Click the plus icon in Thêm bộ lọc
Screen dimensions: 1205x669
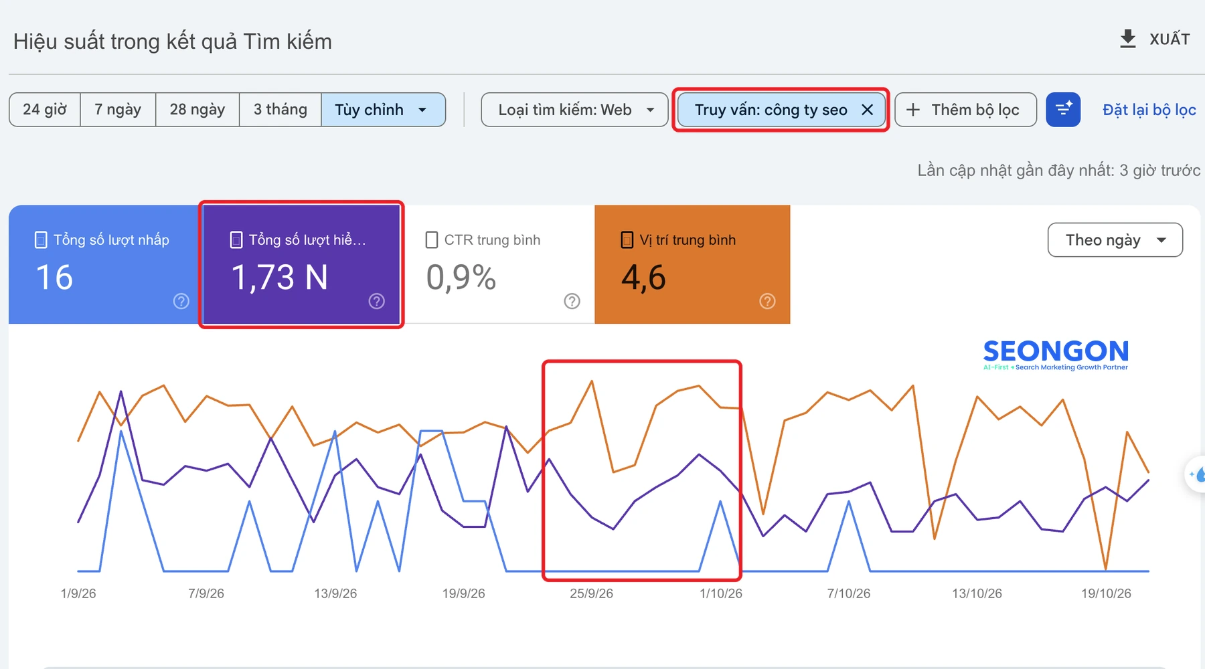[x=913, y=110]
